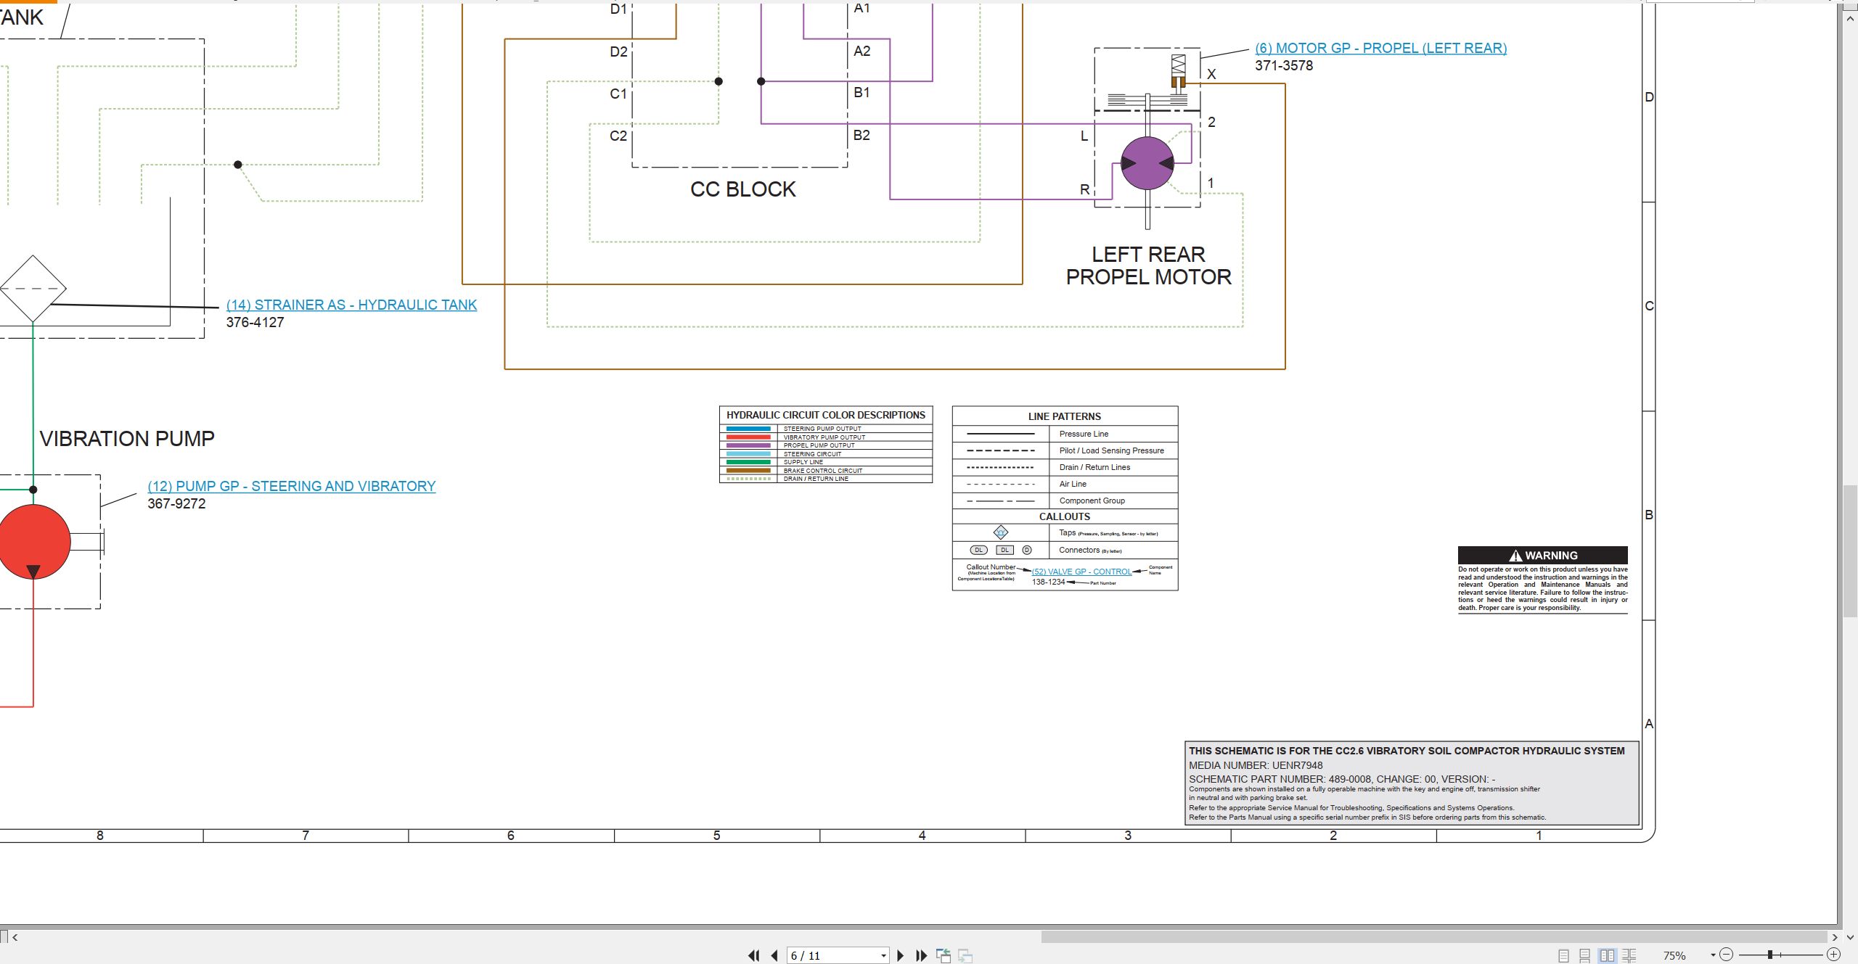Switch to two-page facing layout
The height and width of the screenshot is (964, 1858).
1608,955
